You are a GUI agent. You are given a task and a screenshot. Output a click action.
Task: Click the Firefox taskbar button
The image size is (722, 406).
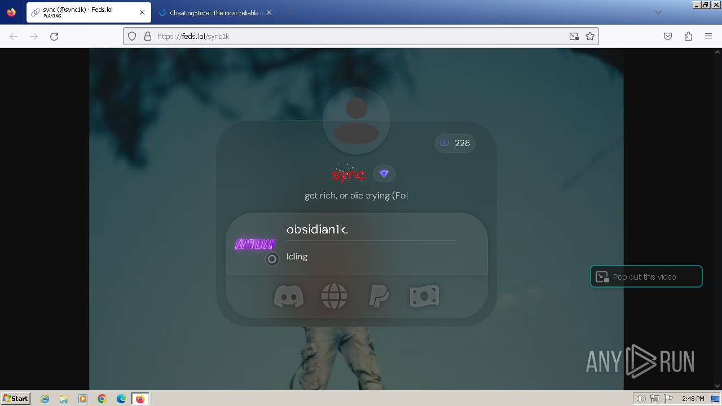click(140, 399)
